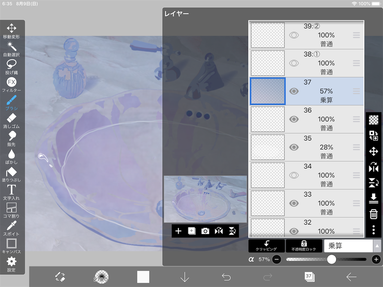Select the 文字入れ text tool
Viewport: 383px width, 287px height.
click(11, 192)
